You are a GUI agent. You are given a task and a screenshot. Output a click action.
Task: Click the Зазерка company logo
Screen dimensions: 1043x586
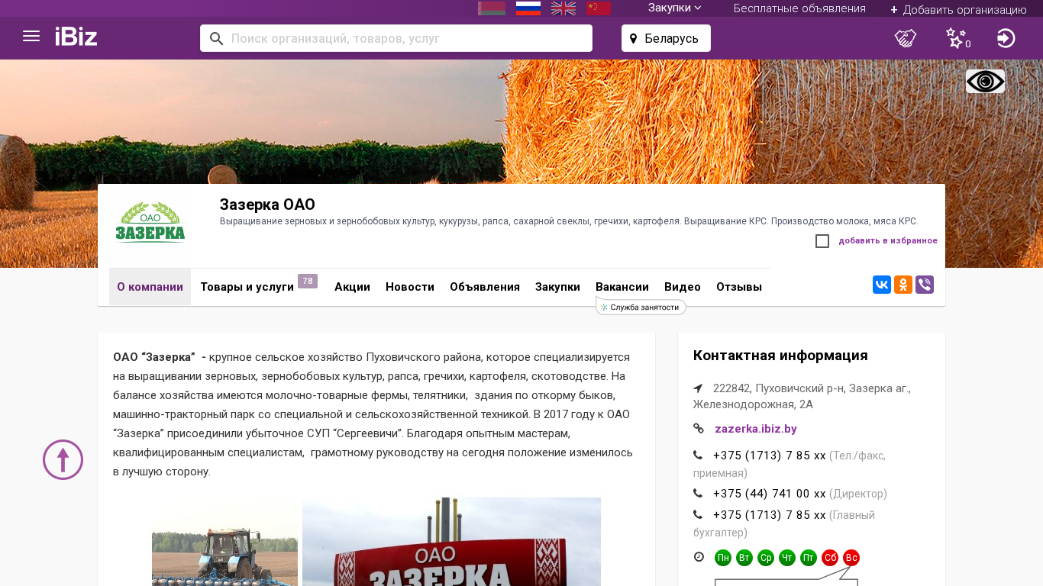tap(150, 222)
